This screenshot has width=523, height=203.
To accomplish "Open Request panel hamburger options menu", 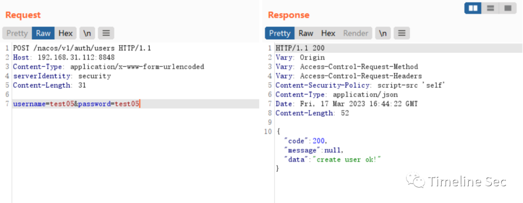I will (106, 33).
